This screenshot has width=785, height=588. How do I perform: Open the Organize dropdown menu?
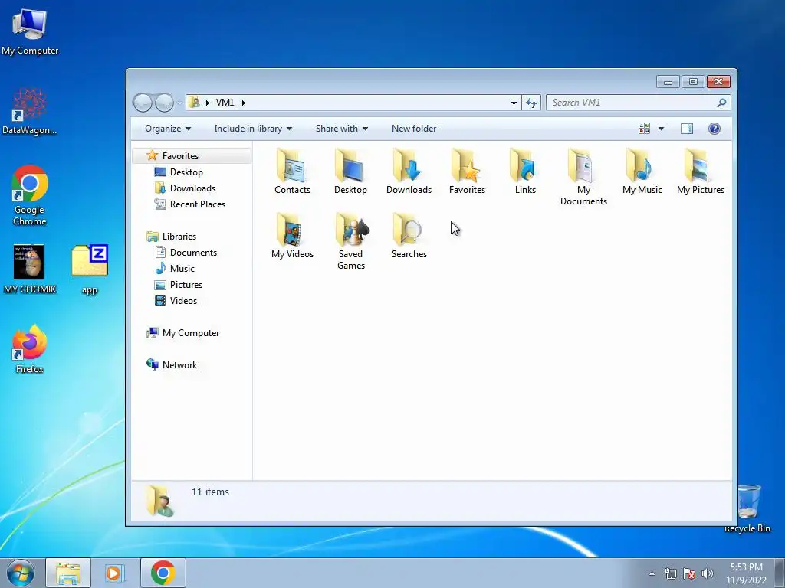(x=168, y=129)
